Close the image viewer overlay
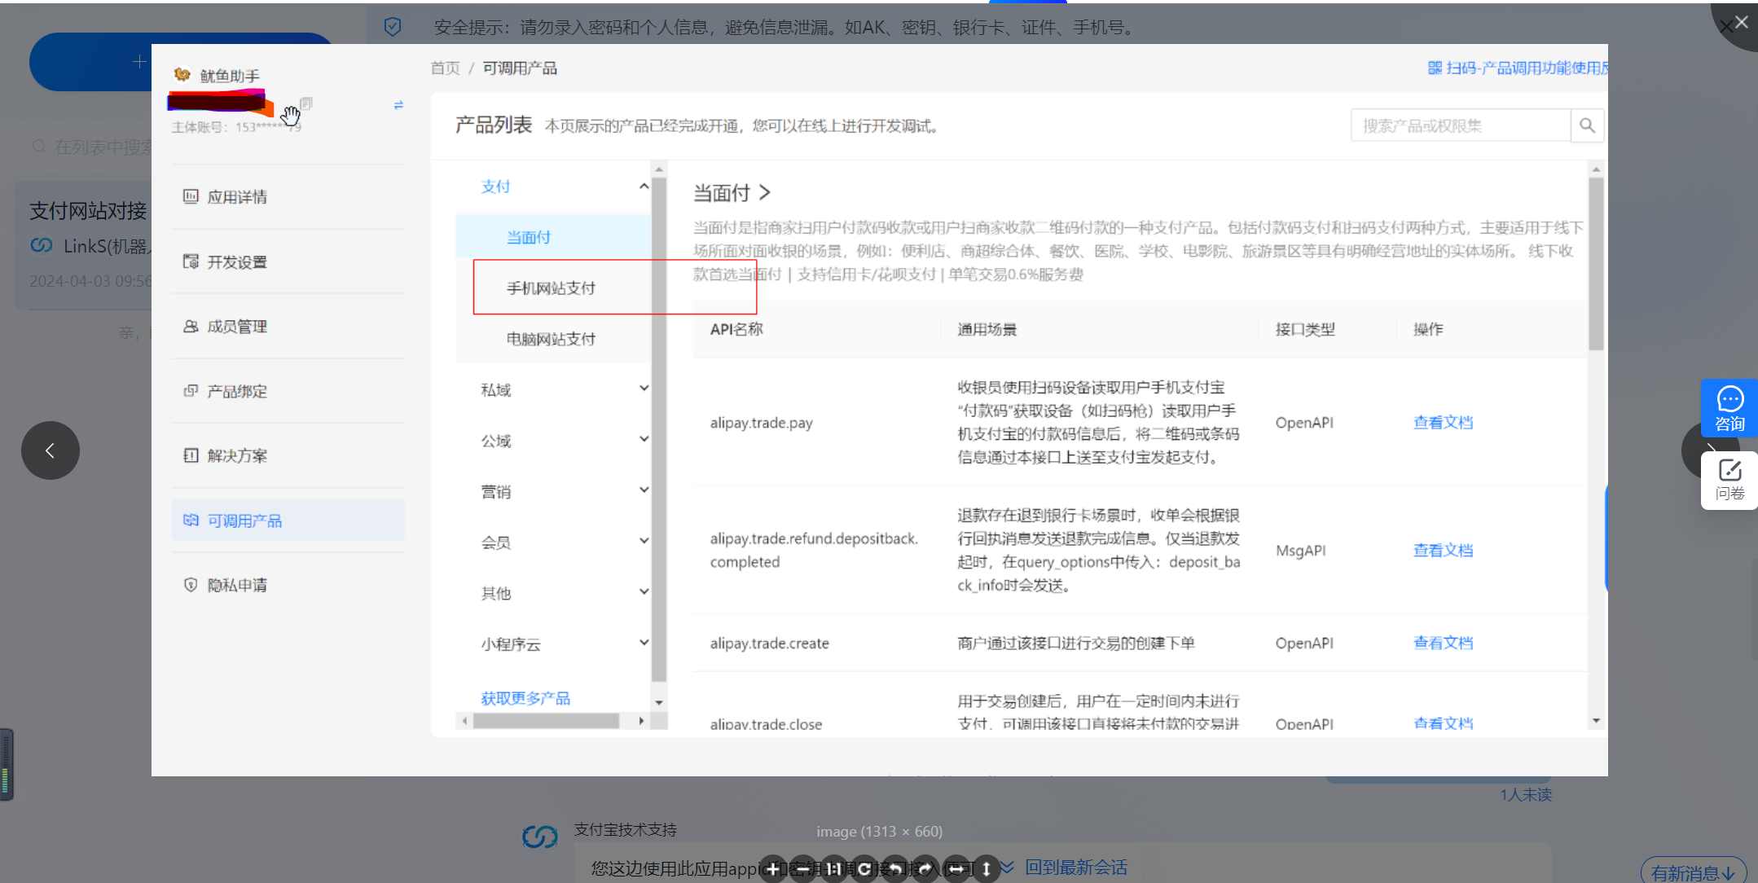Image resolution: width=1758 pixels, height=883 pixels. [1740, 22]
